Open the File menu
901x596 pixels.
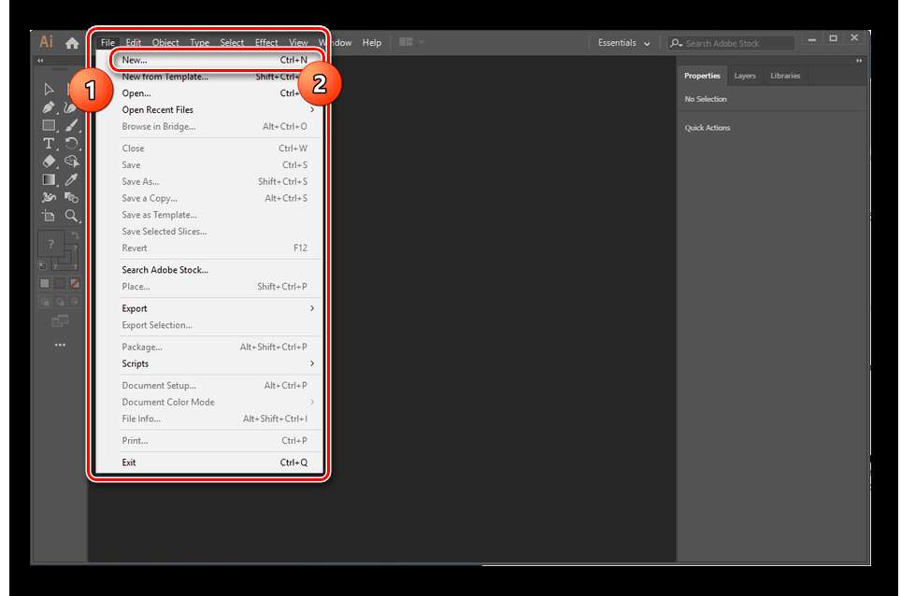click(107, 42)
